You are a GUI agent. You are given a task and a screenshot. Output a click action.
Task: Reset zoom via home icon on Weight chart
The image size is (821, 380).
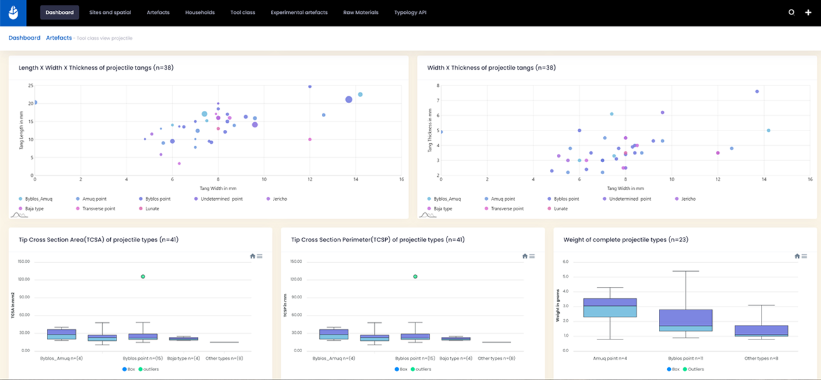[797, 256]
